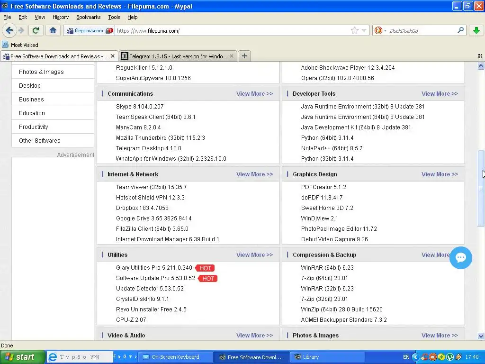
Task: Show all tabs list button
Action: [x=480, y=56]
